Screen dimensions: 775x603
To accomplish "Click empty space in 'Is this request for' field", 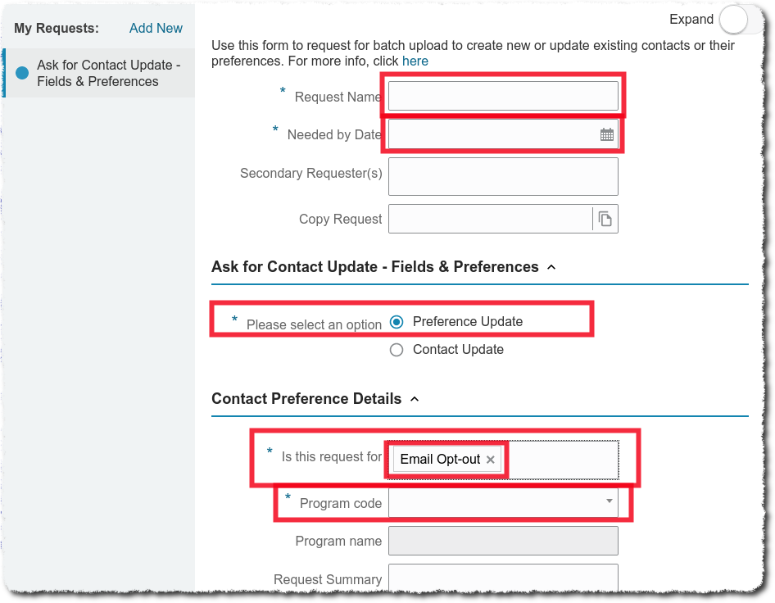I will pyautogui.click(x=561, y=460).
